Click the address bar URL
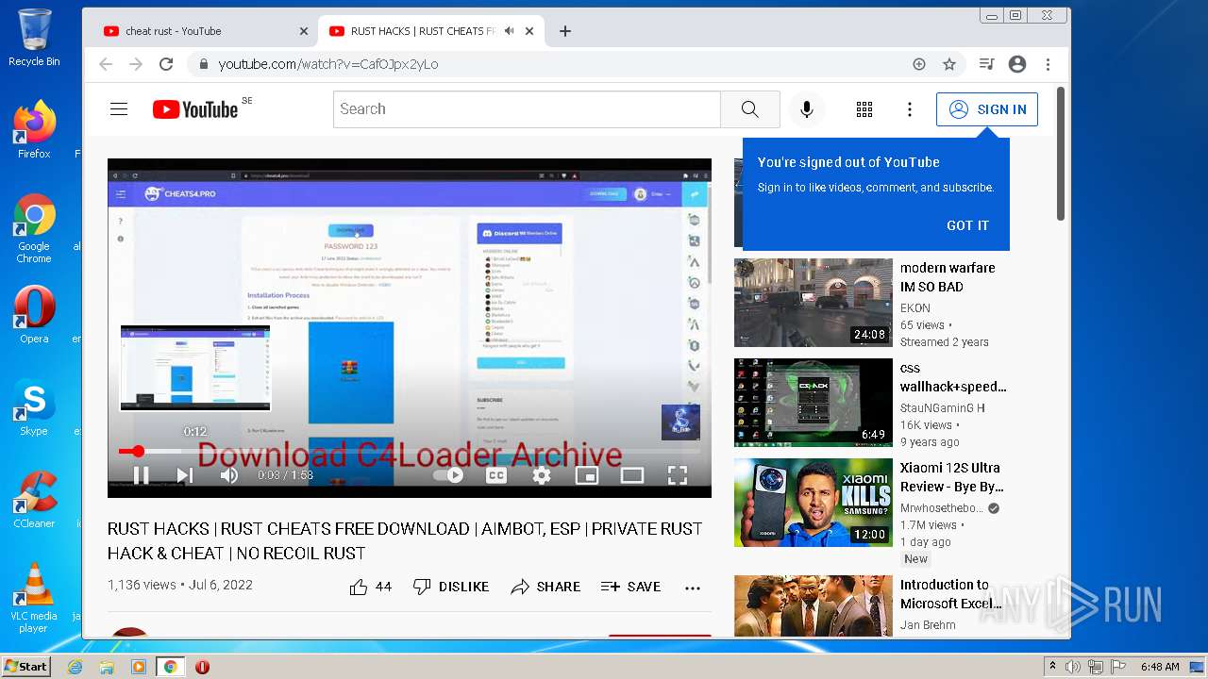 pyautogui.click(x=328, y=64)
